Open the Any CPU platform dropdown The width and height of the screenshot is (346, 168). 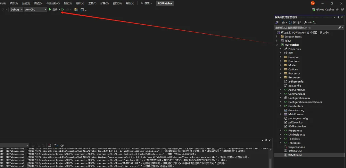36,10
